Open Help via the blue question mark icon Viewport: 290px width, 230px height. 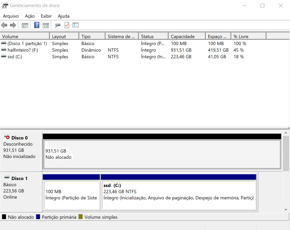click(x=37, y=25)
